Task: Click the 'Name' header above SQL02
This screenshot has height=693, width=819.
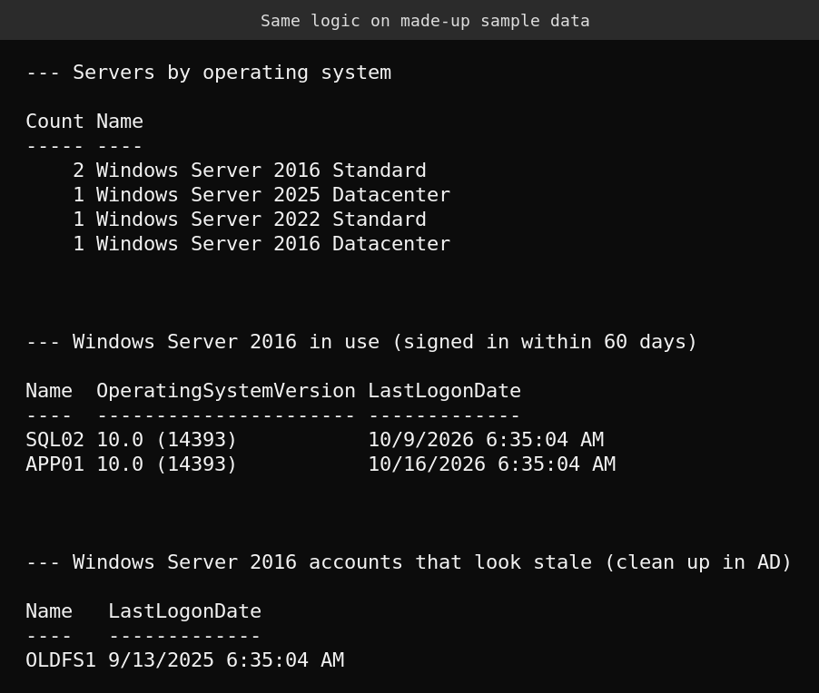Action: [x=49, y=391]
